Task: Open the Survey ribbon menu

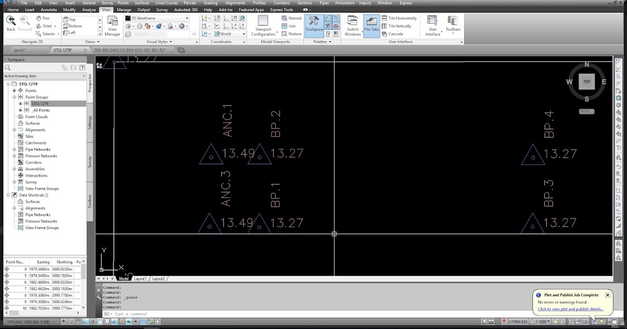Action: pyautogui.click(x=162, y=9)
